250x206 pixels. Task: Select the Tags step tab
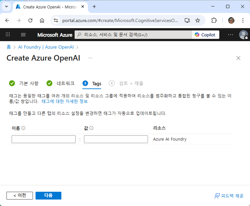click(x=92, y=84)
